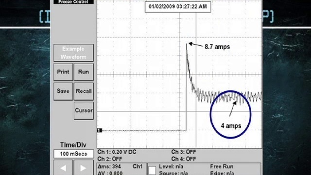The height and width of the screenshot is (175, 311).
Task: Click the channel 1 ground marker
Action: 99,130
